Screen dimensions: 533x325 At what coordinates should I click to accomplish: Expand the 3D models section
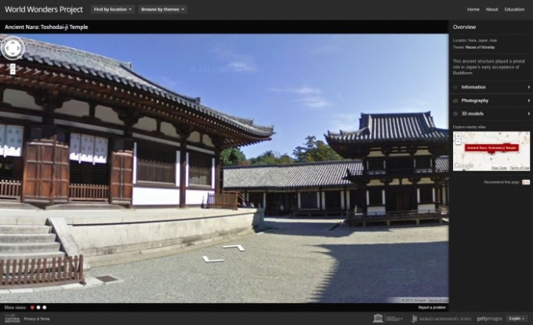(x=491, y=114)
